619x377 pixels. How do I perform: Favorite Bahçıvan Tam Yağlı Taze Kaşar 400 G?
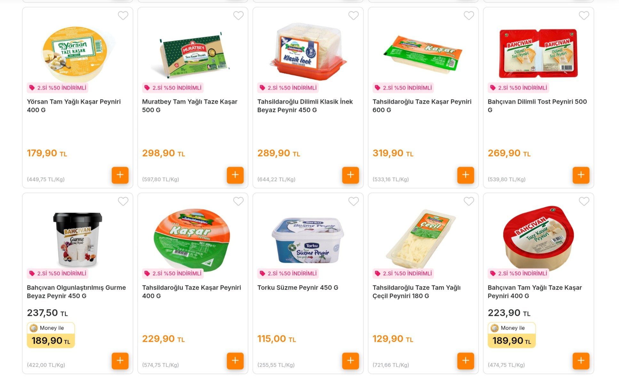pos(584,201)
